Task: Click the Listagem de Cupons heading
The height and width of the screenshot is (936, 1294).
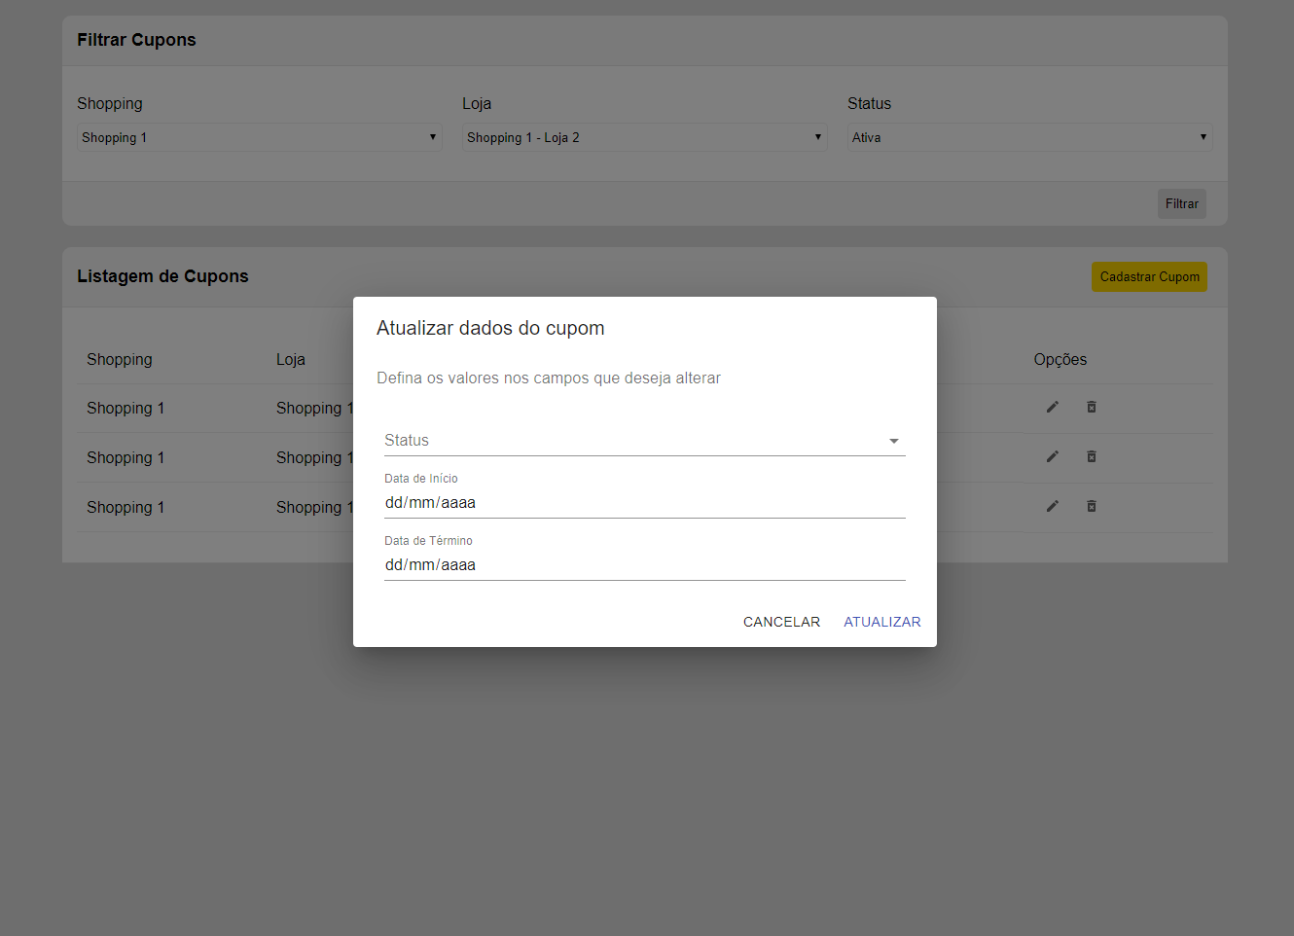Action: pos(162,275)
